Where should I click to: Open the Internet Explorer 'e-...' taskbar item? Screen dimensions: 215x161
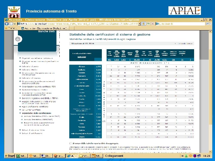pos(59,156)
